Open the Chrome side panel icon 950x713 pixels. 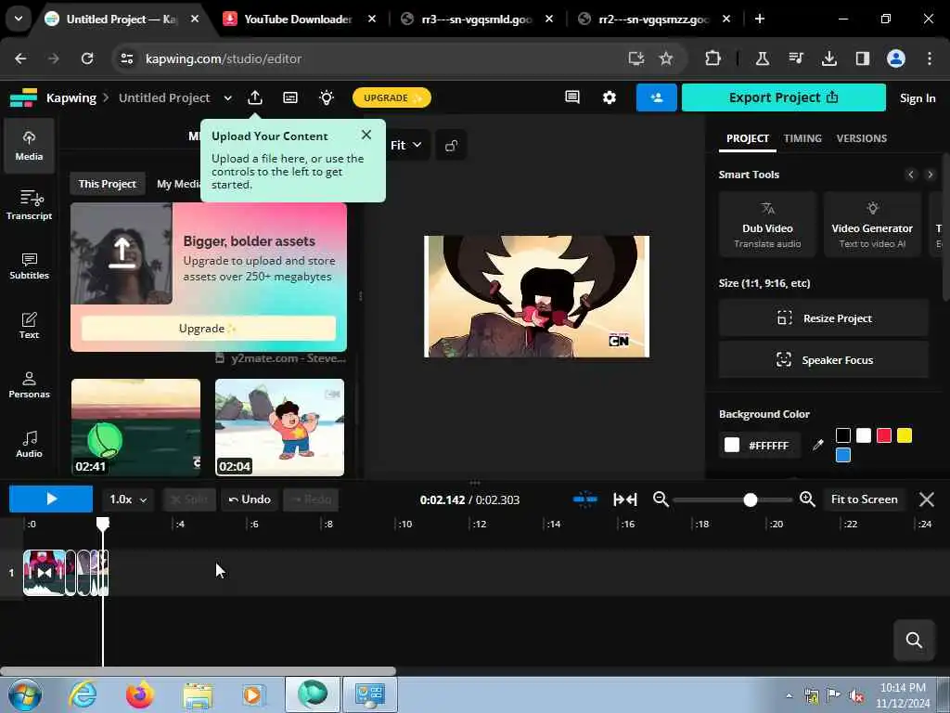coord(862,58)
